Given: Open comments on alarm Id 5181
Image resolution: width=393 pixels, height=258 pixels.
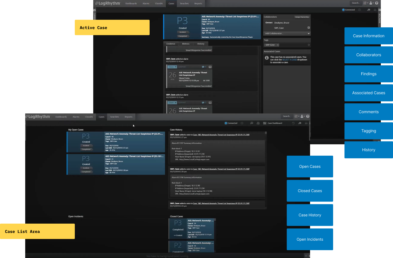Looking at the screenshot, I should tap(204, 67).
